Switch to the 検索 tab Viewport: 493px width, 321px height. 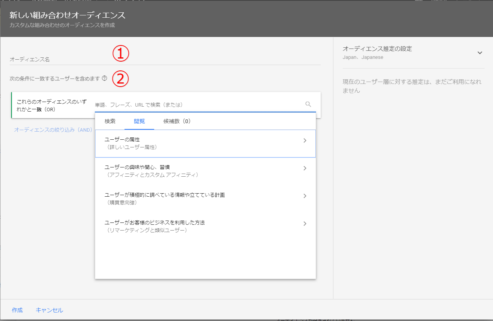point(110,121)
